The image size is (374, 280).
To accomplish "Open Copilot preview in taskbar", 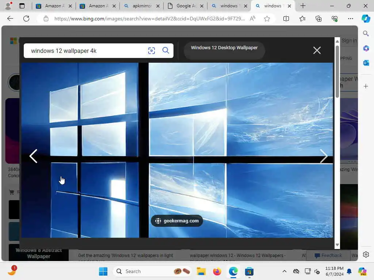I will (362, 271).
